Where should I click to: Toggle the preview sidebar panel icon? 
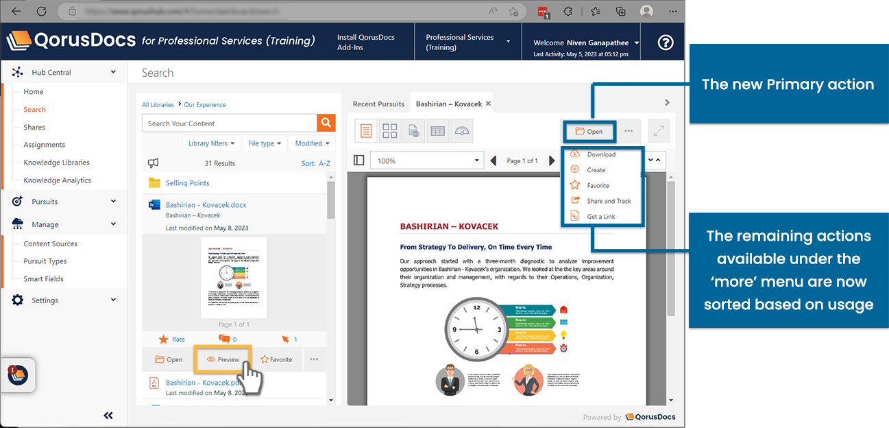pos(358,160)
